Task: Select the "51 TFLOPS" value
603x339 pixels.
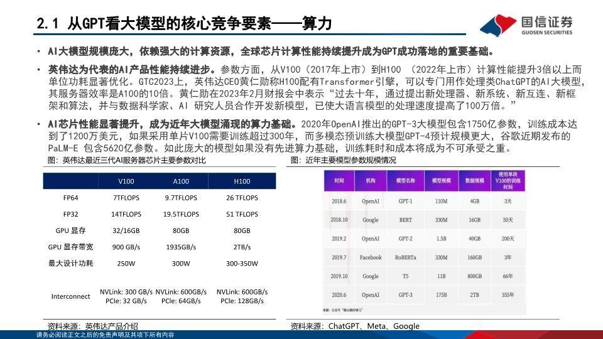Action: (242, 214)
